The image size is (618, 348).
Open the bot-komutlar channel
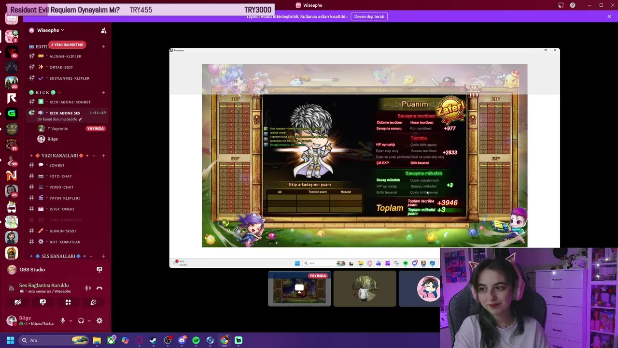click(67, 242)
